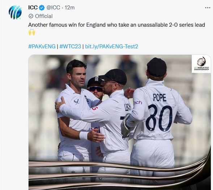Click the POPE 80 jersey in the photo
The image size is (213, 190).
[x=159, y=113]
